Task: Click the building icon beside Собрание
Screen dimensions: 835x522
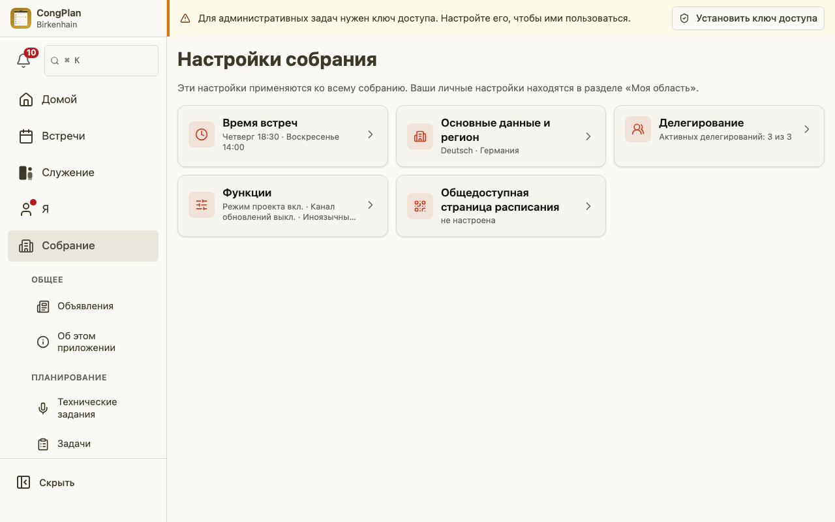Action: [x=26, y=246]
